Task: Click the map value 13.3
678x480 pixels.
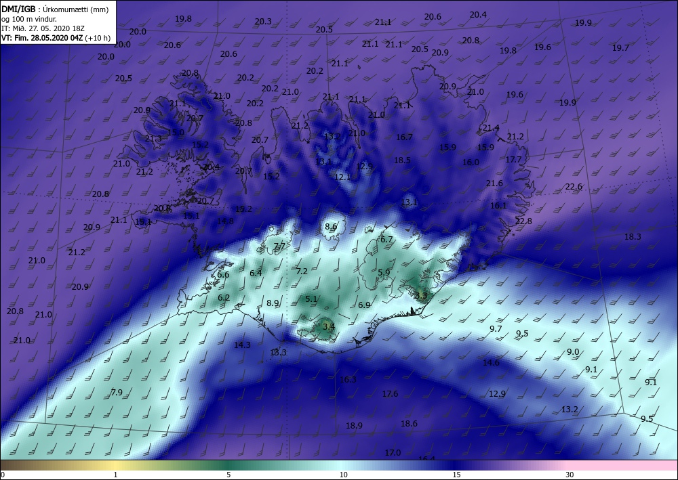Action: pos(278,352)
